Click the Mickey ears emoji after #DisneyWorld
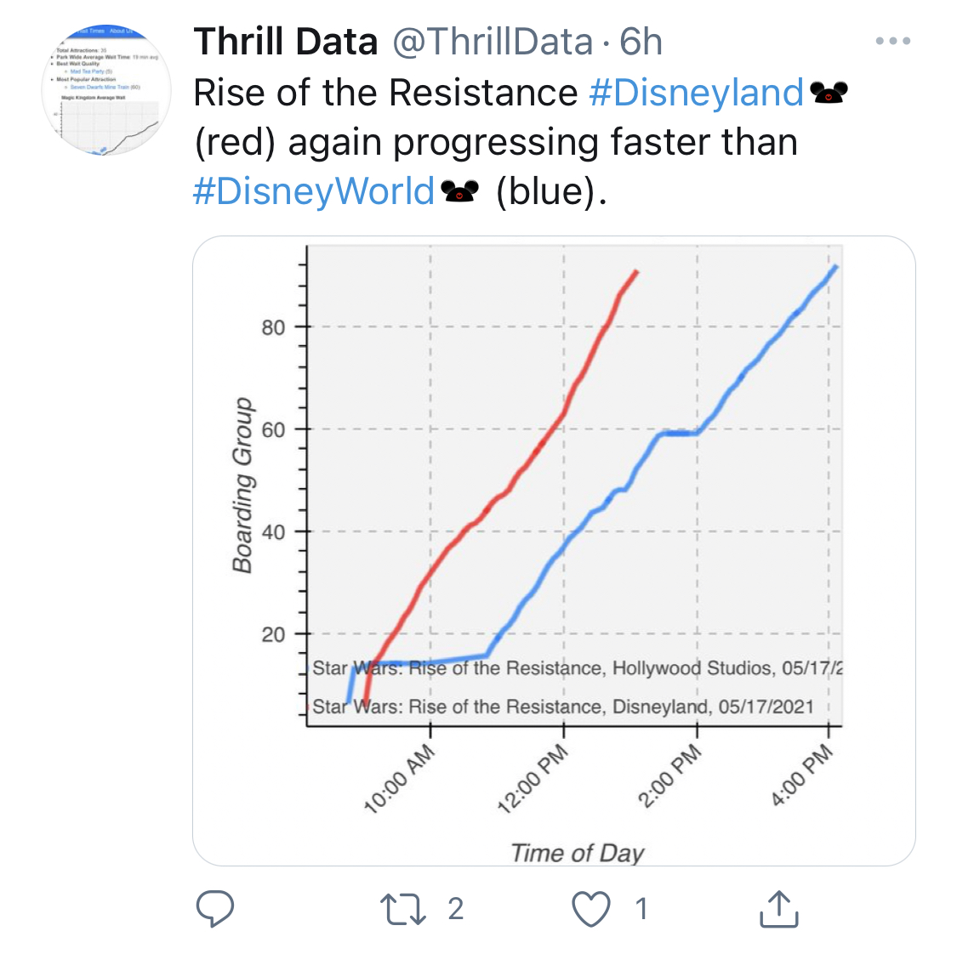957x954 pixels. point(460,192)
